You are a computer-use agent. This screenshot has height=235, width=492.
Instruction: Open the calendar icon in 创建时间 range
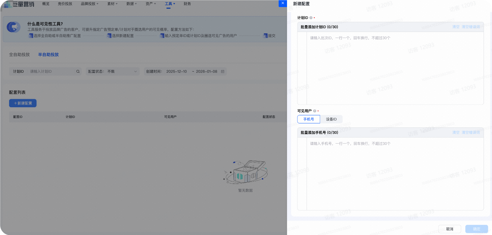222,72
